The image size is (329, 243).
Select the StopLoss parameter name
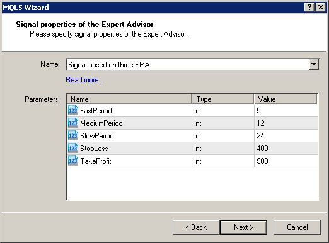[94, 149]
